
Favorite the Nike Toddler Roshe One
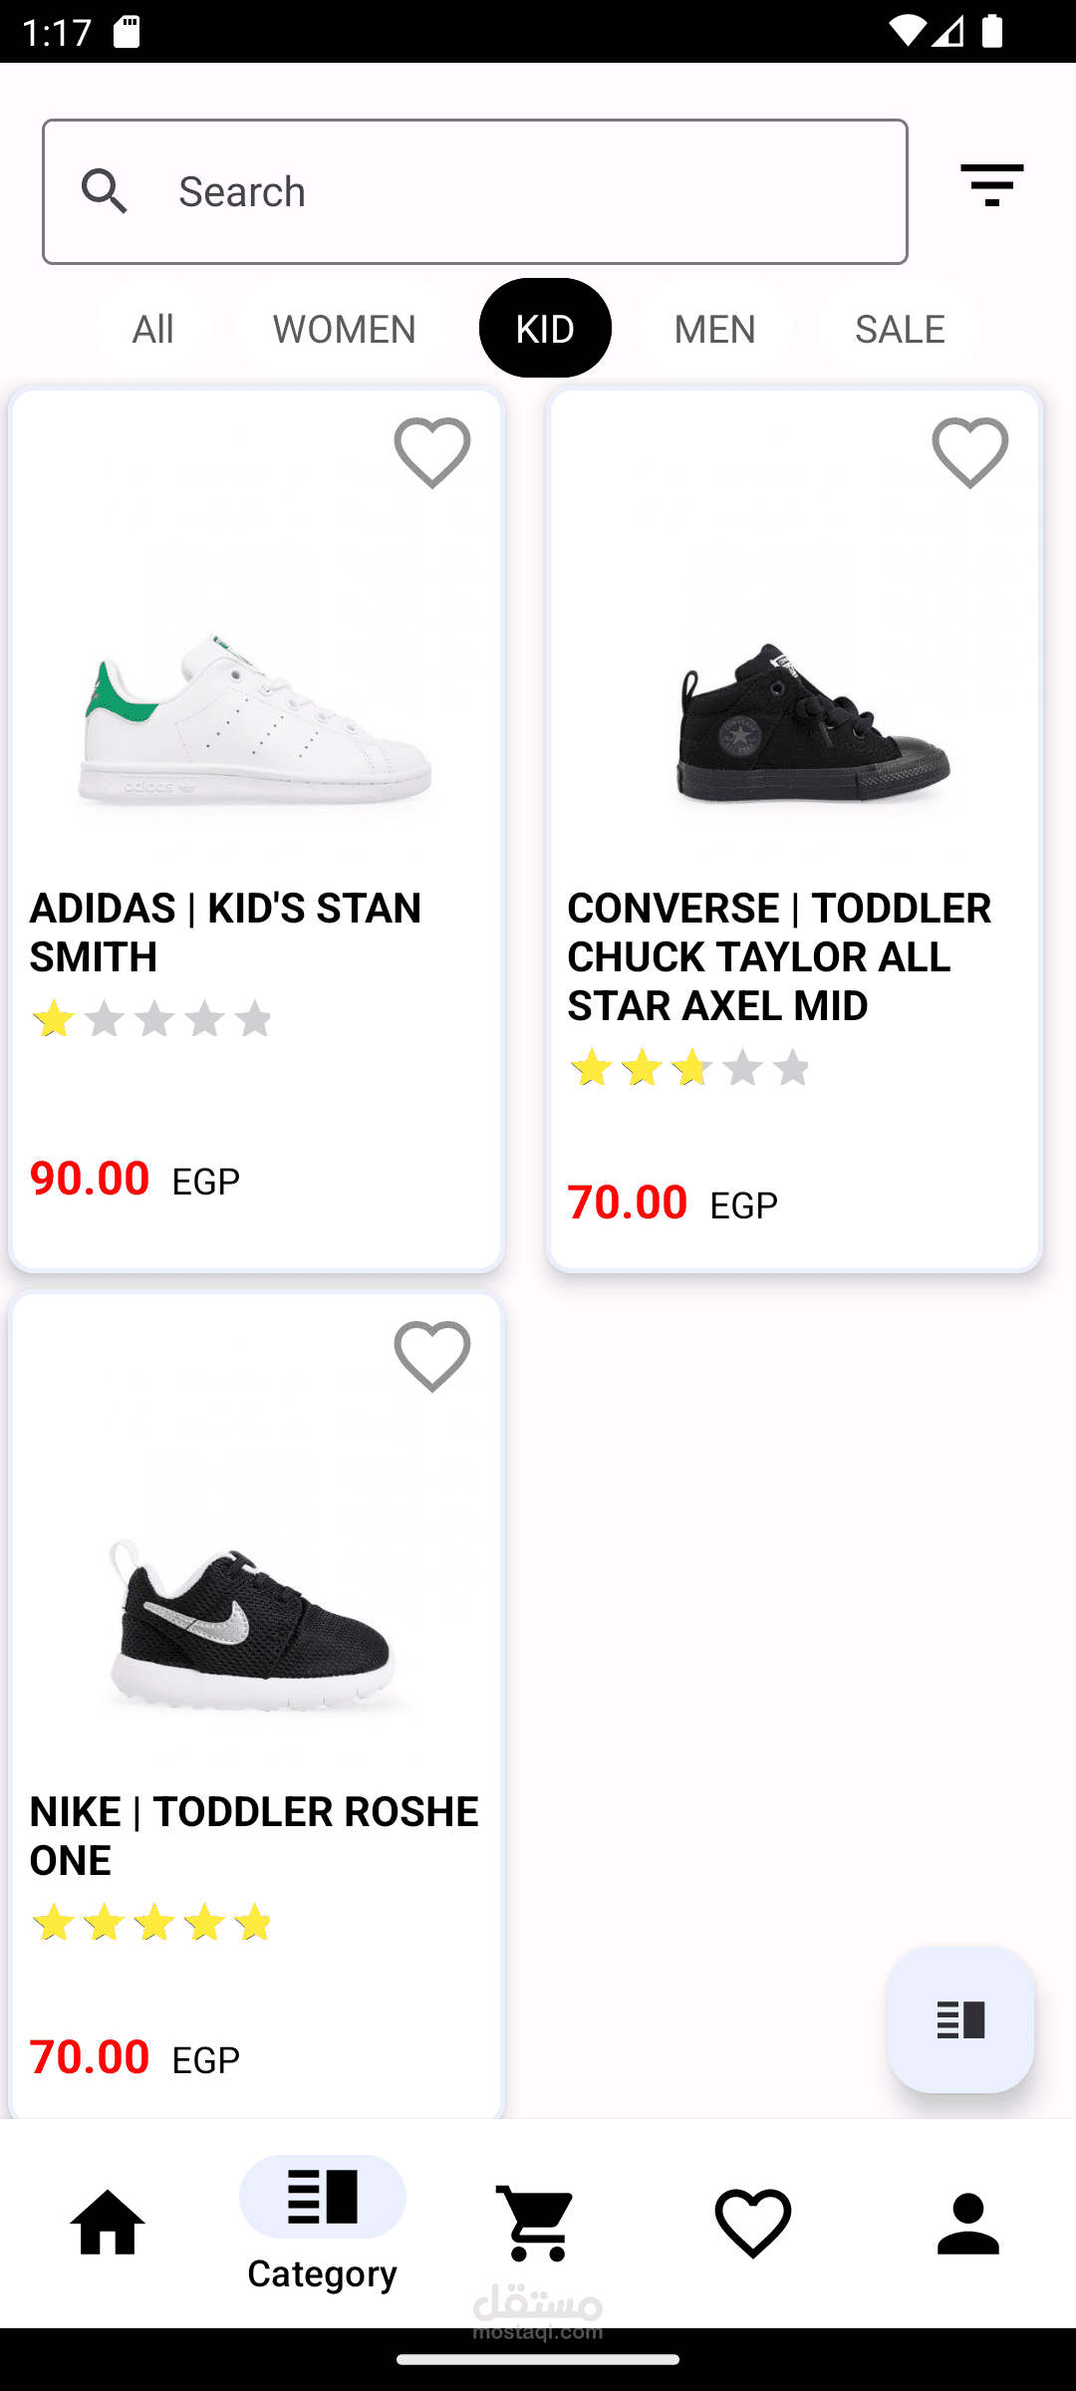[x=432, y=1357]
